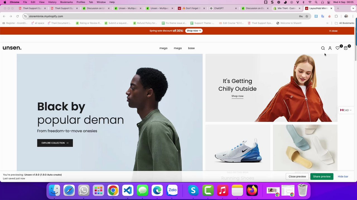Bookmark this page with the star icon
Image resolution: width=357 pixels, height=200 pixels.
point(307,16)
